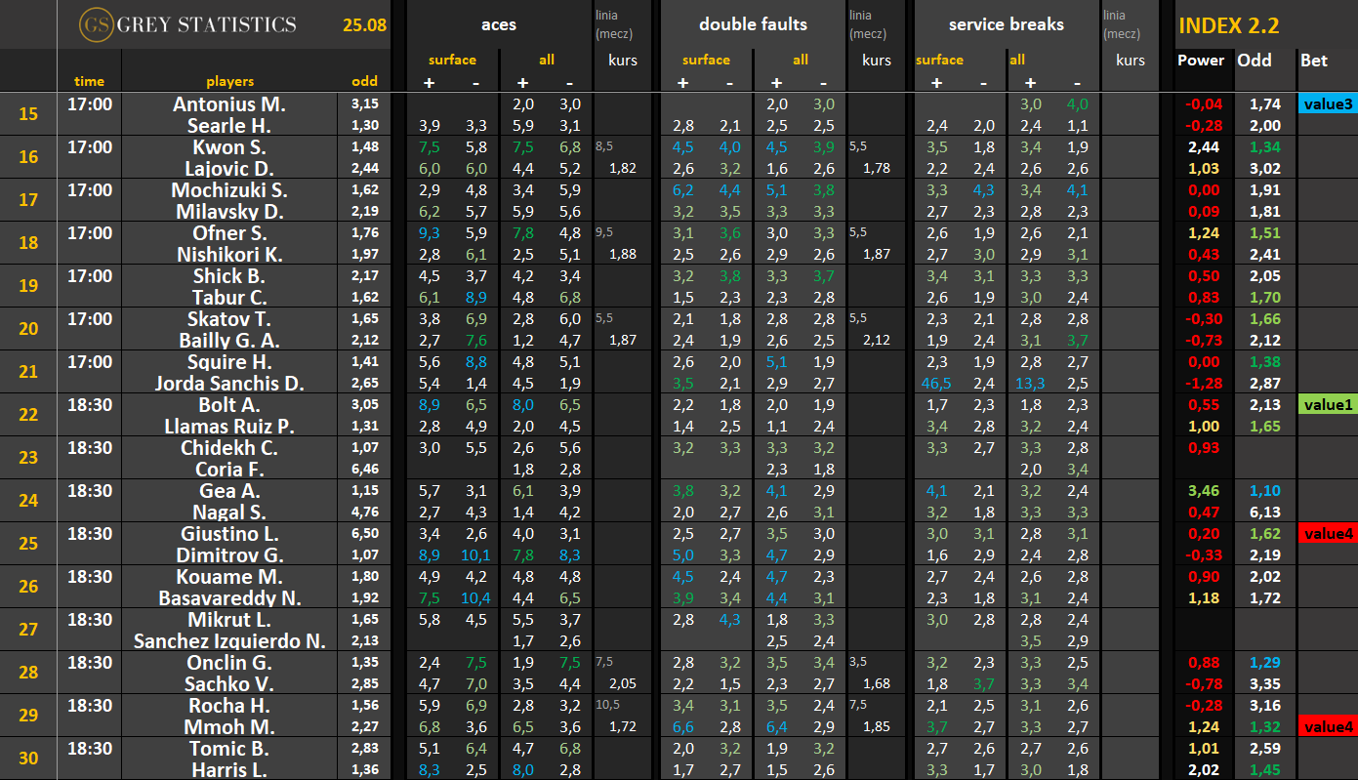This screenshot has height=780, width=1358.
Task: Select row number 21
Action: click(28, 372)
